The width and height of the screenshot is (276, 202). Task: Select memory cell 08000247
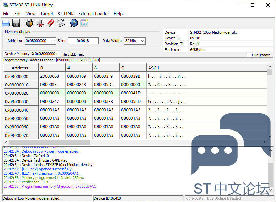52,102
